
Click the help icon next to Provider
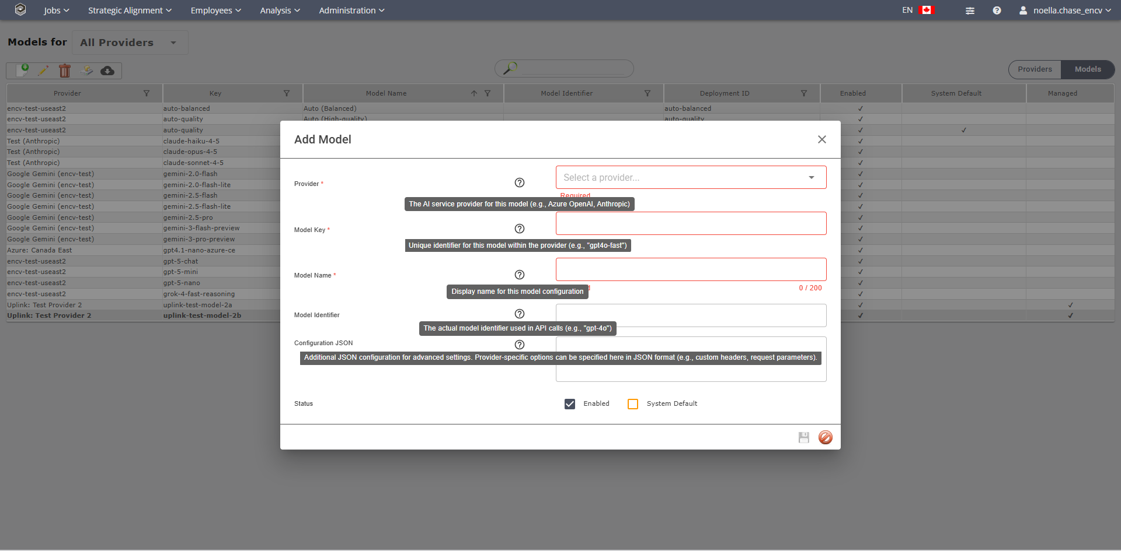pos(519,183)
